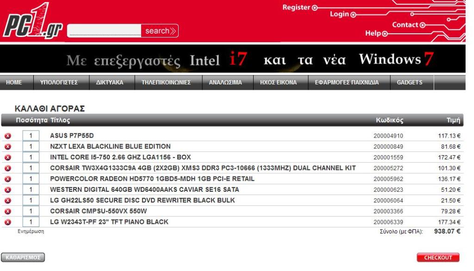Open the HOME menu item
The width and height of the screenshot is (474, 271).
tap(14, 82)
